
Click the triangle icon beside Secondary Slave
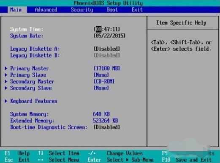(6, 88)
